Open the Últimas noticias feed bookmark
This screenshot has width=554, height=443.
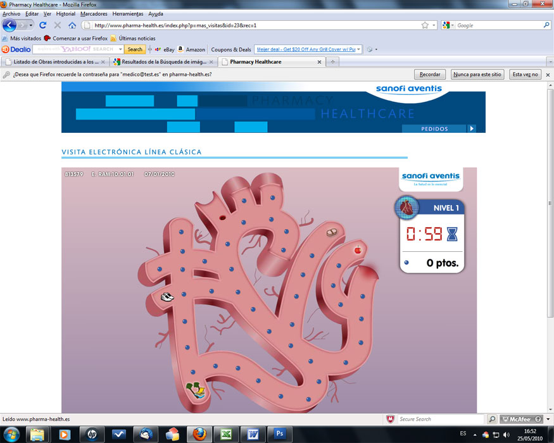click(133, 38)
